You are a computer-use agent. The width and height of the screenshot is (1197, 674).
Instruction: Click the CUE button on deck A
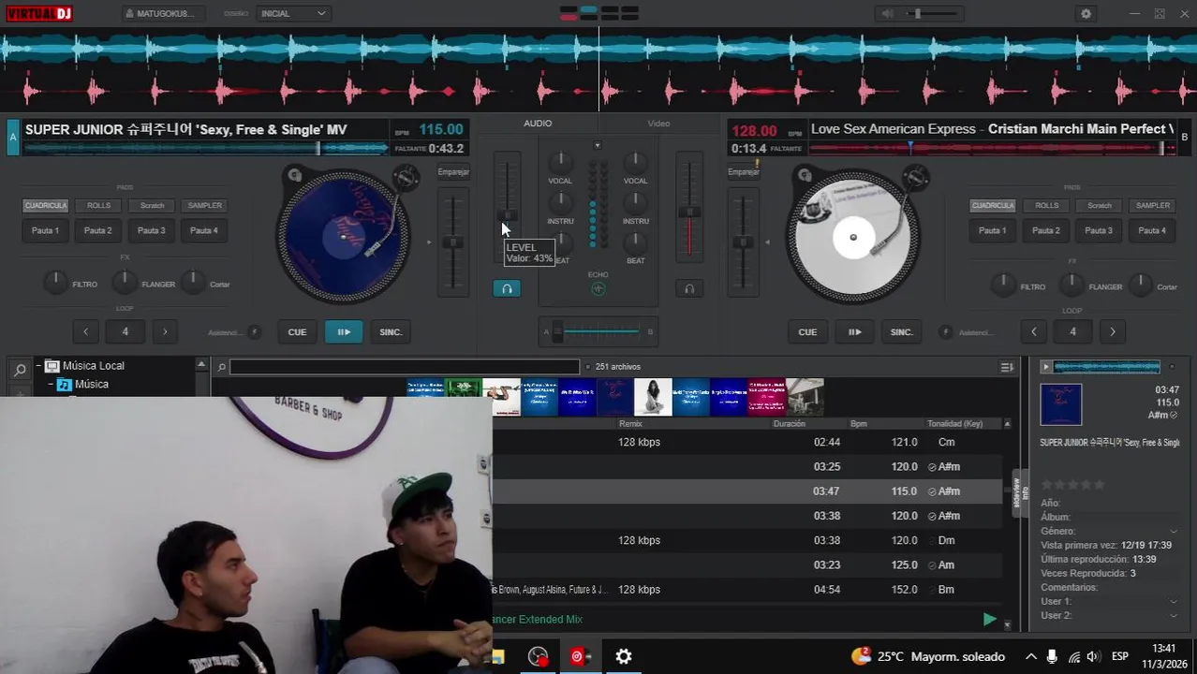297,331
